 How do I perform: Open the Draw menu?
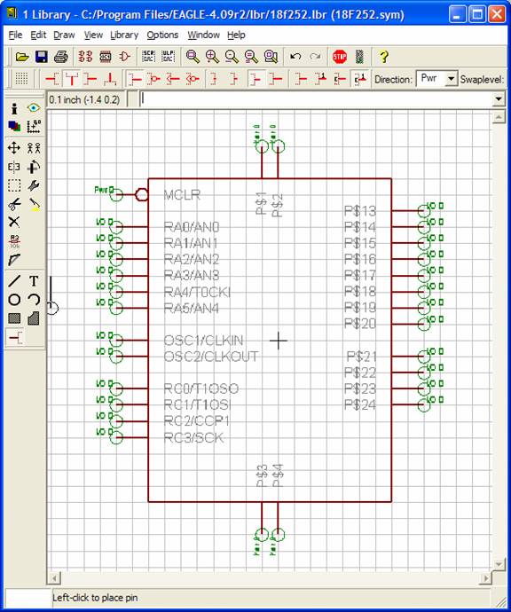(64, 35)
